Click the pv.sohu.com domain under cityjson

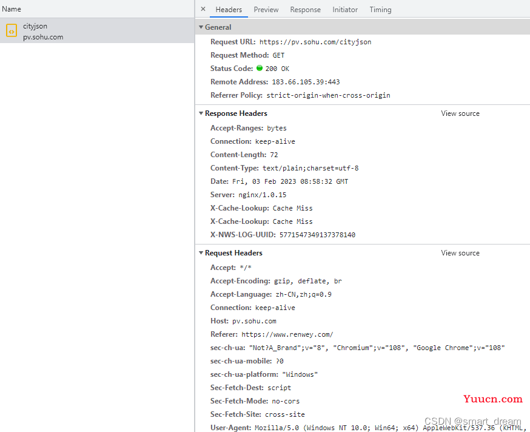click(43, 37)
